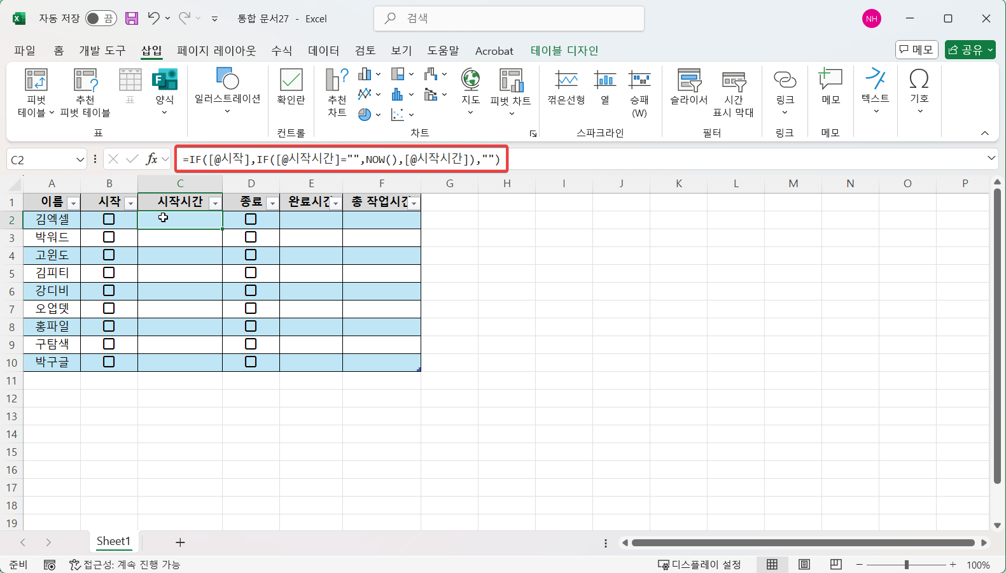The width and height of the screenshot is (1006, 573).
Task: Check the 시작 box for 강디비
Action: click(x=109, y=290)
